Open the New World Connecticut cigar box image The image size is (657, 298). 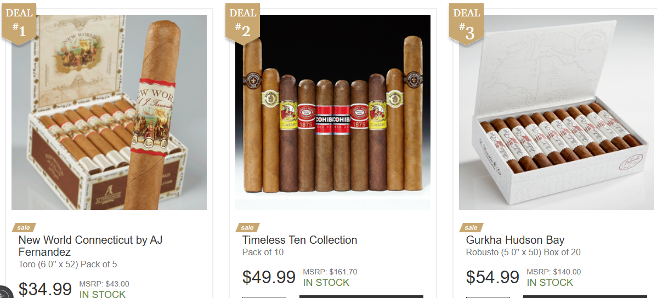click(109, 112)
